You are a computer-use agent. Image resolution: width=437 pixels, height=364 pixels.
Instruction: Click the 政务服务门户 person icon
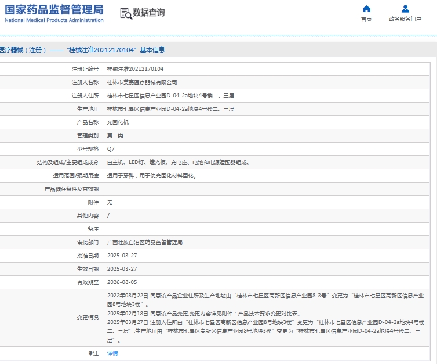click(x=405, y=9)
